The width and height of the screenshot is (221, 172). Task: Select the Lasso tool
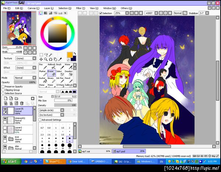pos(46,55)
